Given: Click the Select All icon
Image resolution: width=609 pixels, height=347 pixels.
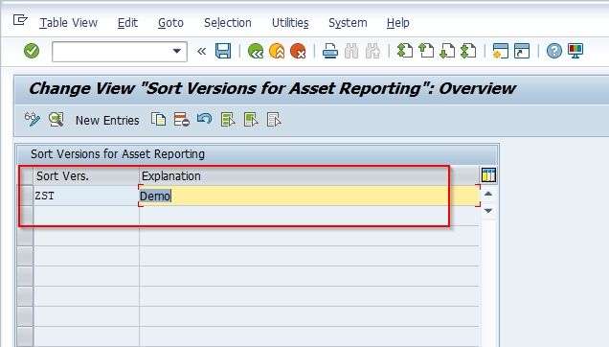Looking at the screenshot, I should [x=228, y=120].
